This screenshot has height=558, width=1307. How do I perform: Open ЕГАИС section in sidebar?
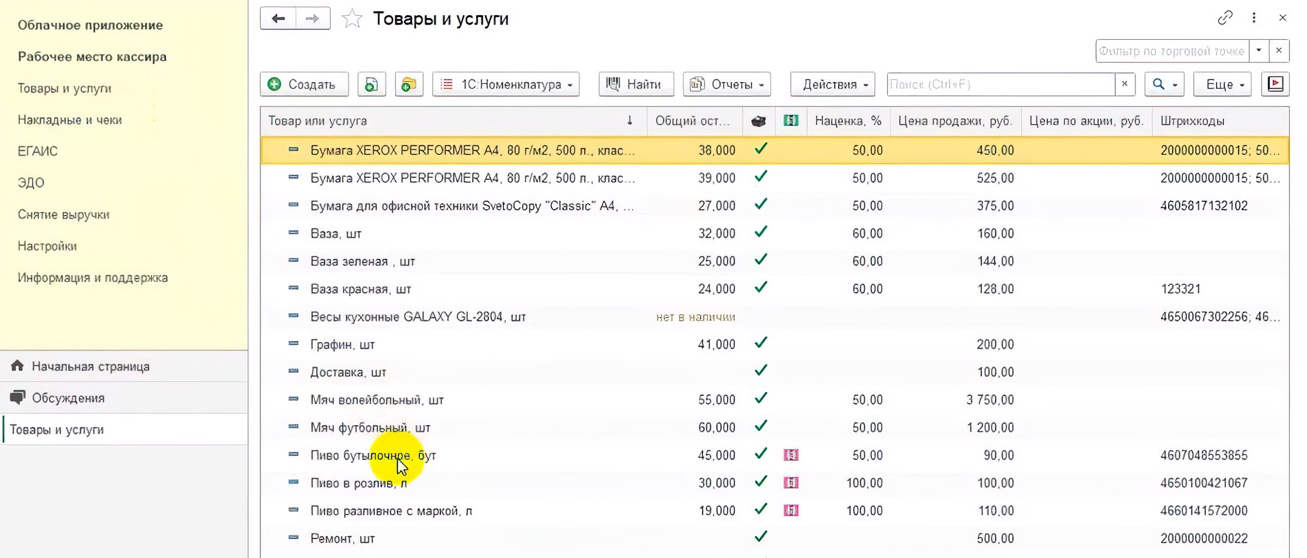(x=38, y=151)
